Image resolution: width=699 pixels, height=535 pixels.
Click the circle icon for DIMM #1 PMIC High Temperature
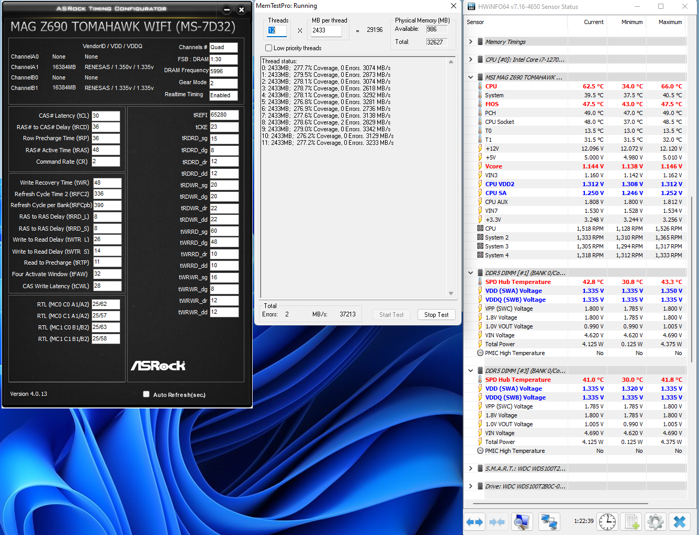click(480, 353)
